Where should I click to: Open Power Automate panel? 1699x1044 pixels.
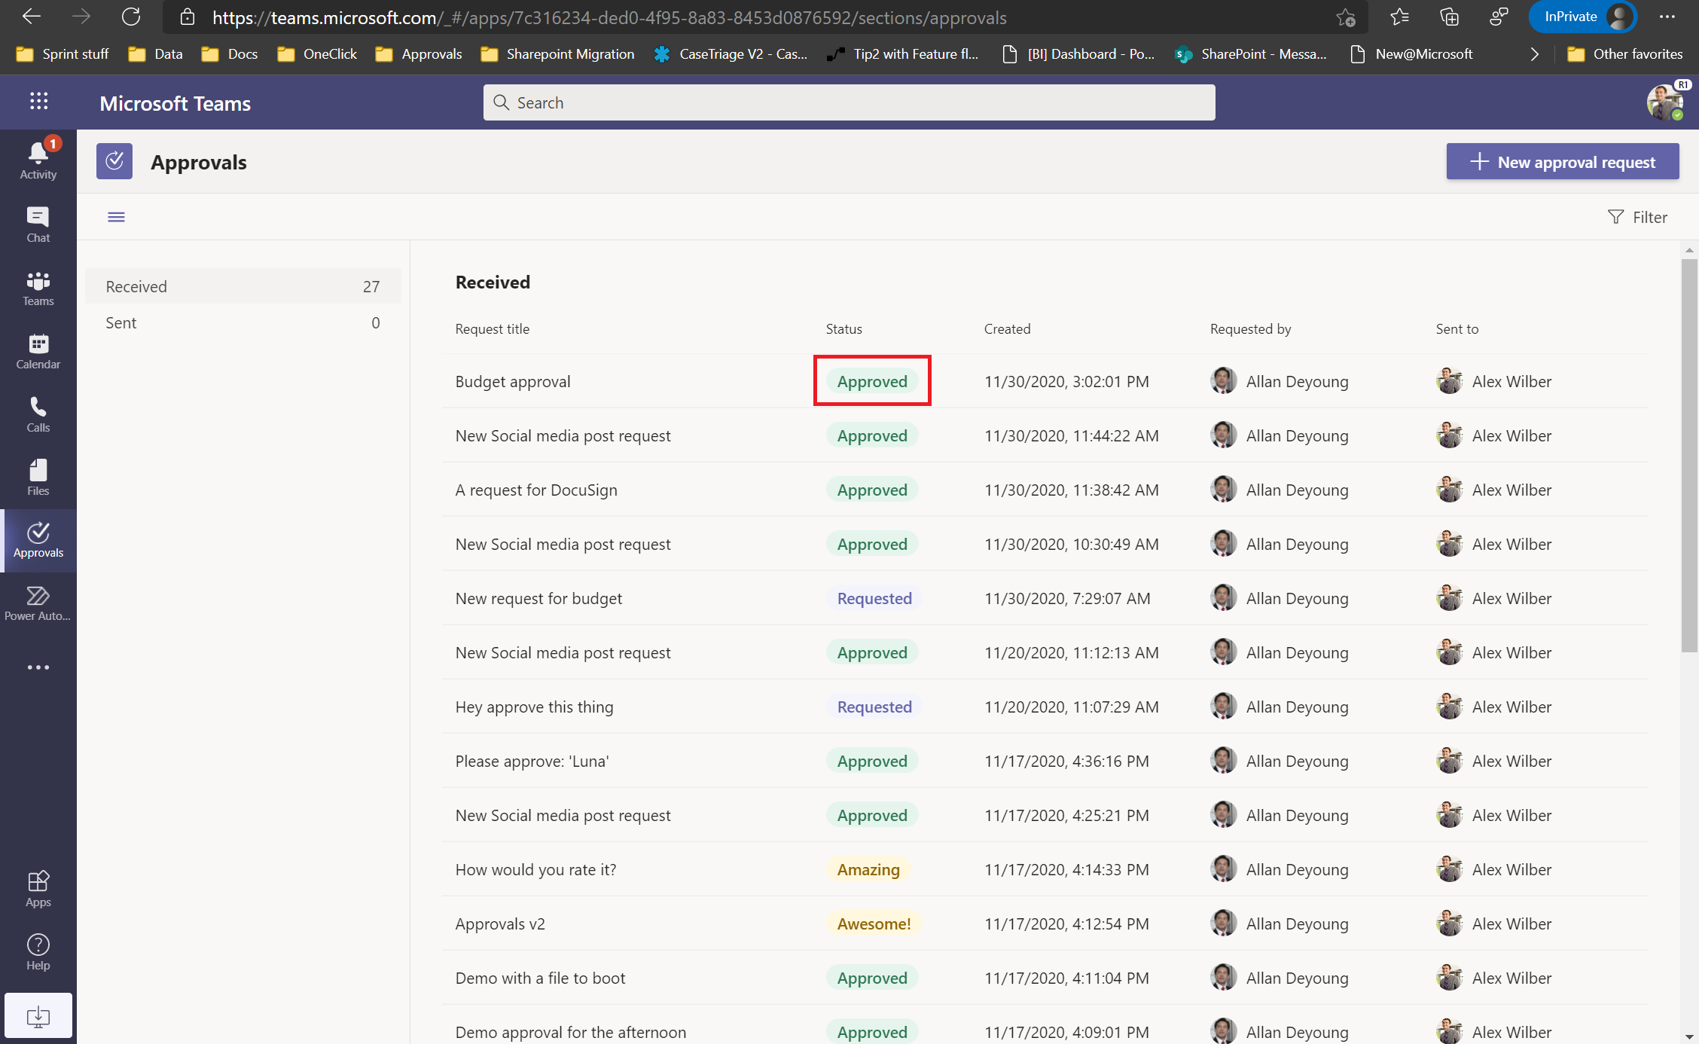tap(38, 602)
